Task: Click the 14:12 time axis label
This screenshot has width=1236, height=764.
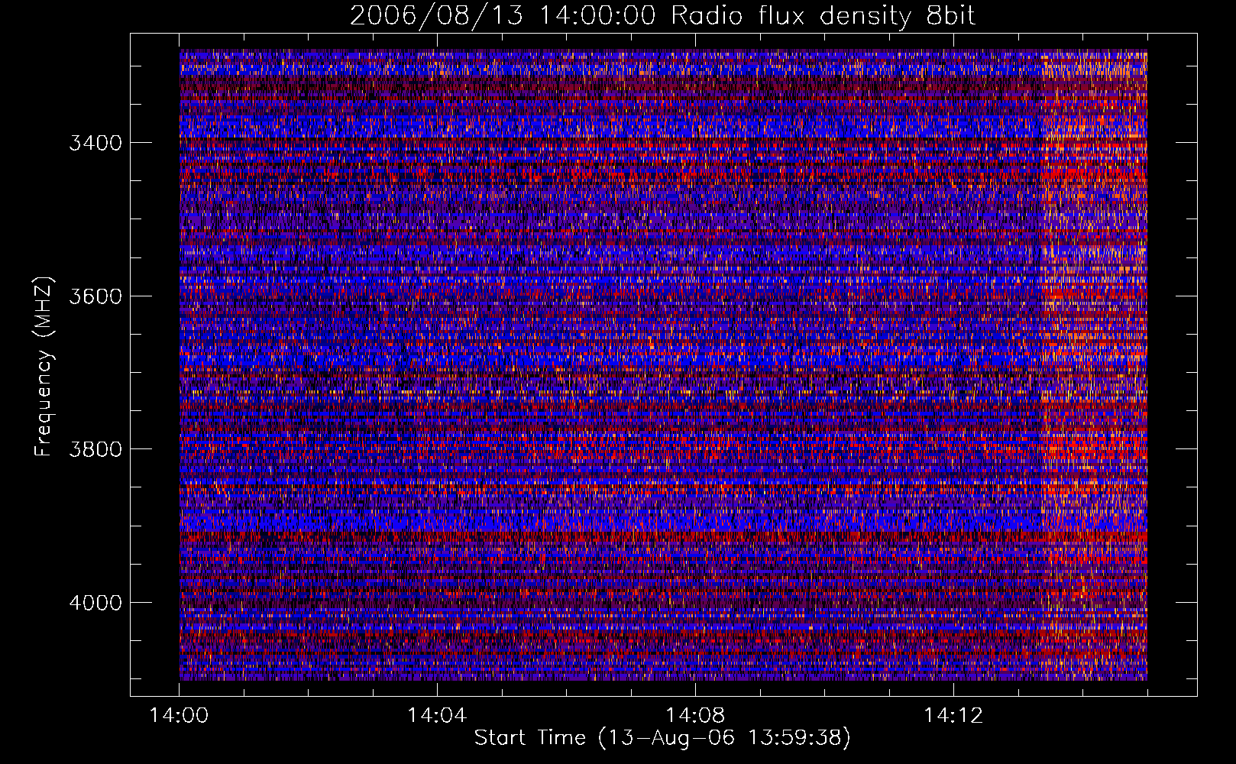Action: (953, 715)
